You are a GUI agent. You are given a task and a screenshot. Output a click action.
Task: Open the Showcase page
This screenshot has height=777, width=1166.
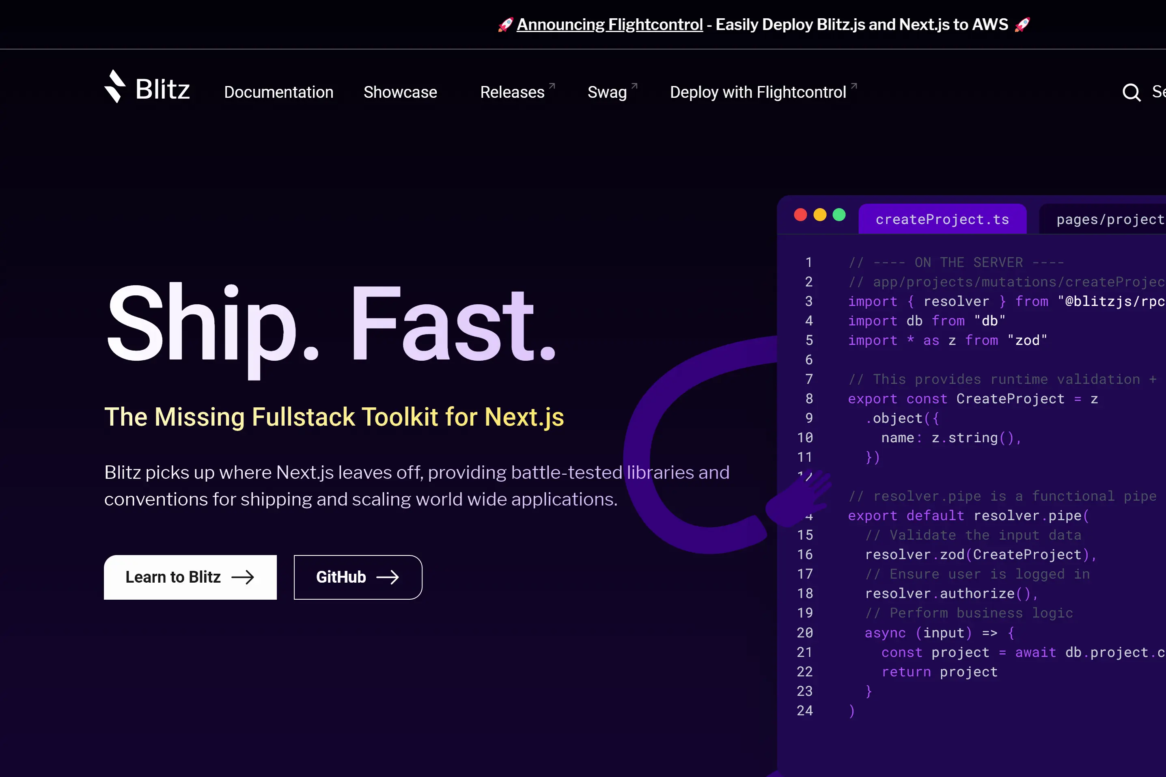(400, 92)
